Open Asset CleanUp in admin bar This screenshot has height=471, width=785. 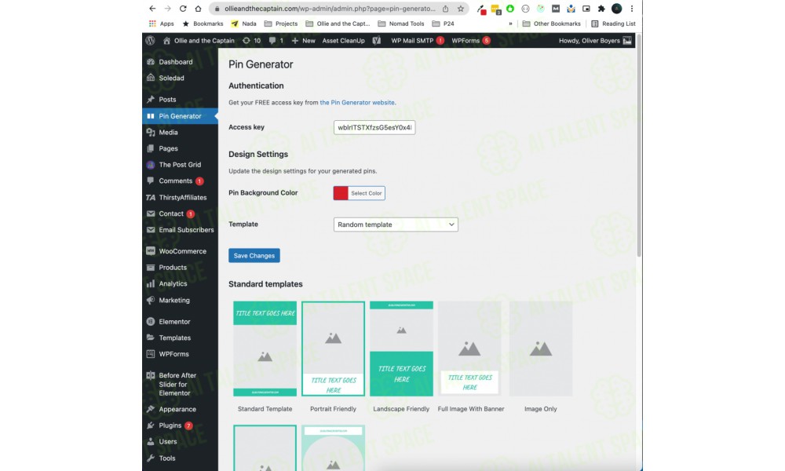pyautogui.click(x=344, y=41)
